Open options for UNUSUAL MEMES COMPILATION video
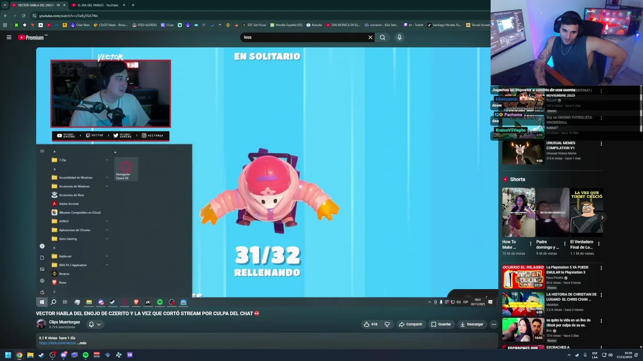 click(601, 144)
